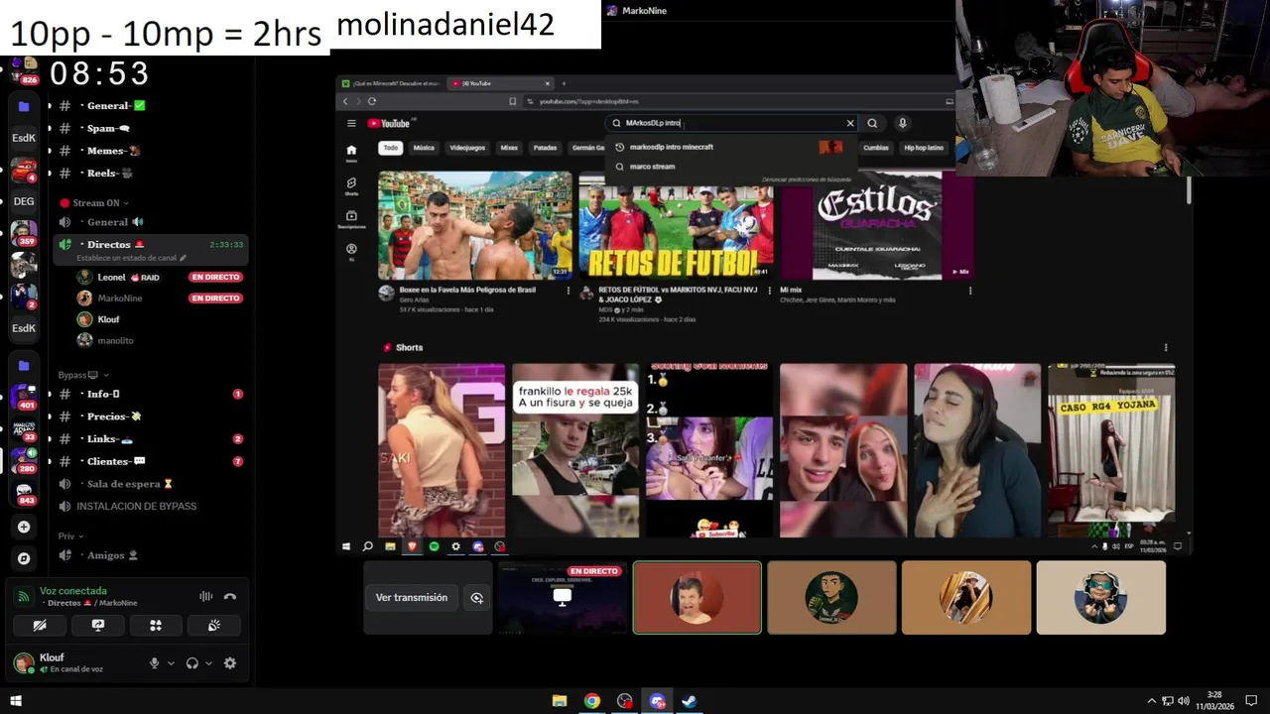Select the red participant tile
This screenshot has height=714, width=1270.
point(698,598)
